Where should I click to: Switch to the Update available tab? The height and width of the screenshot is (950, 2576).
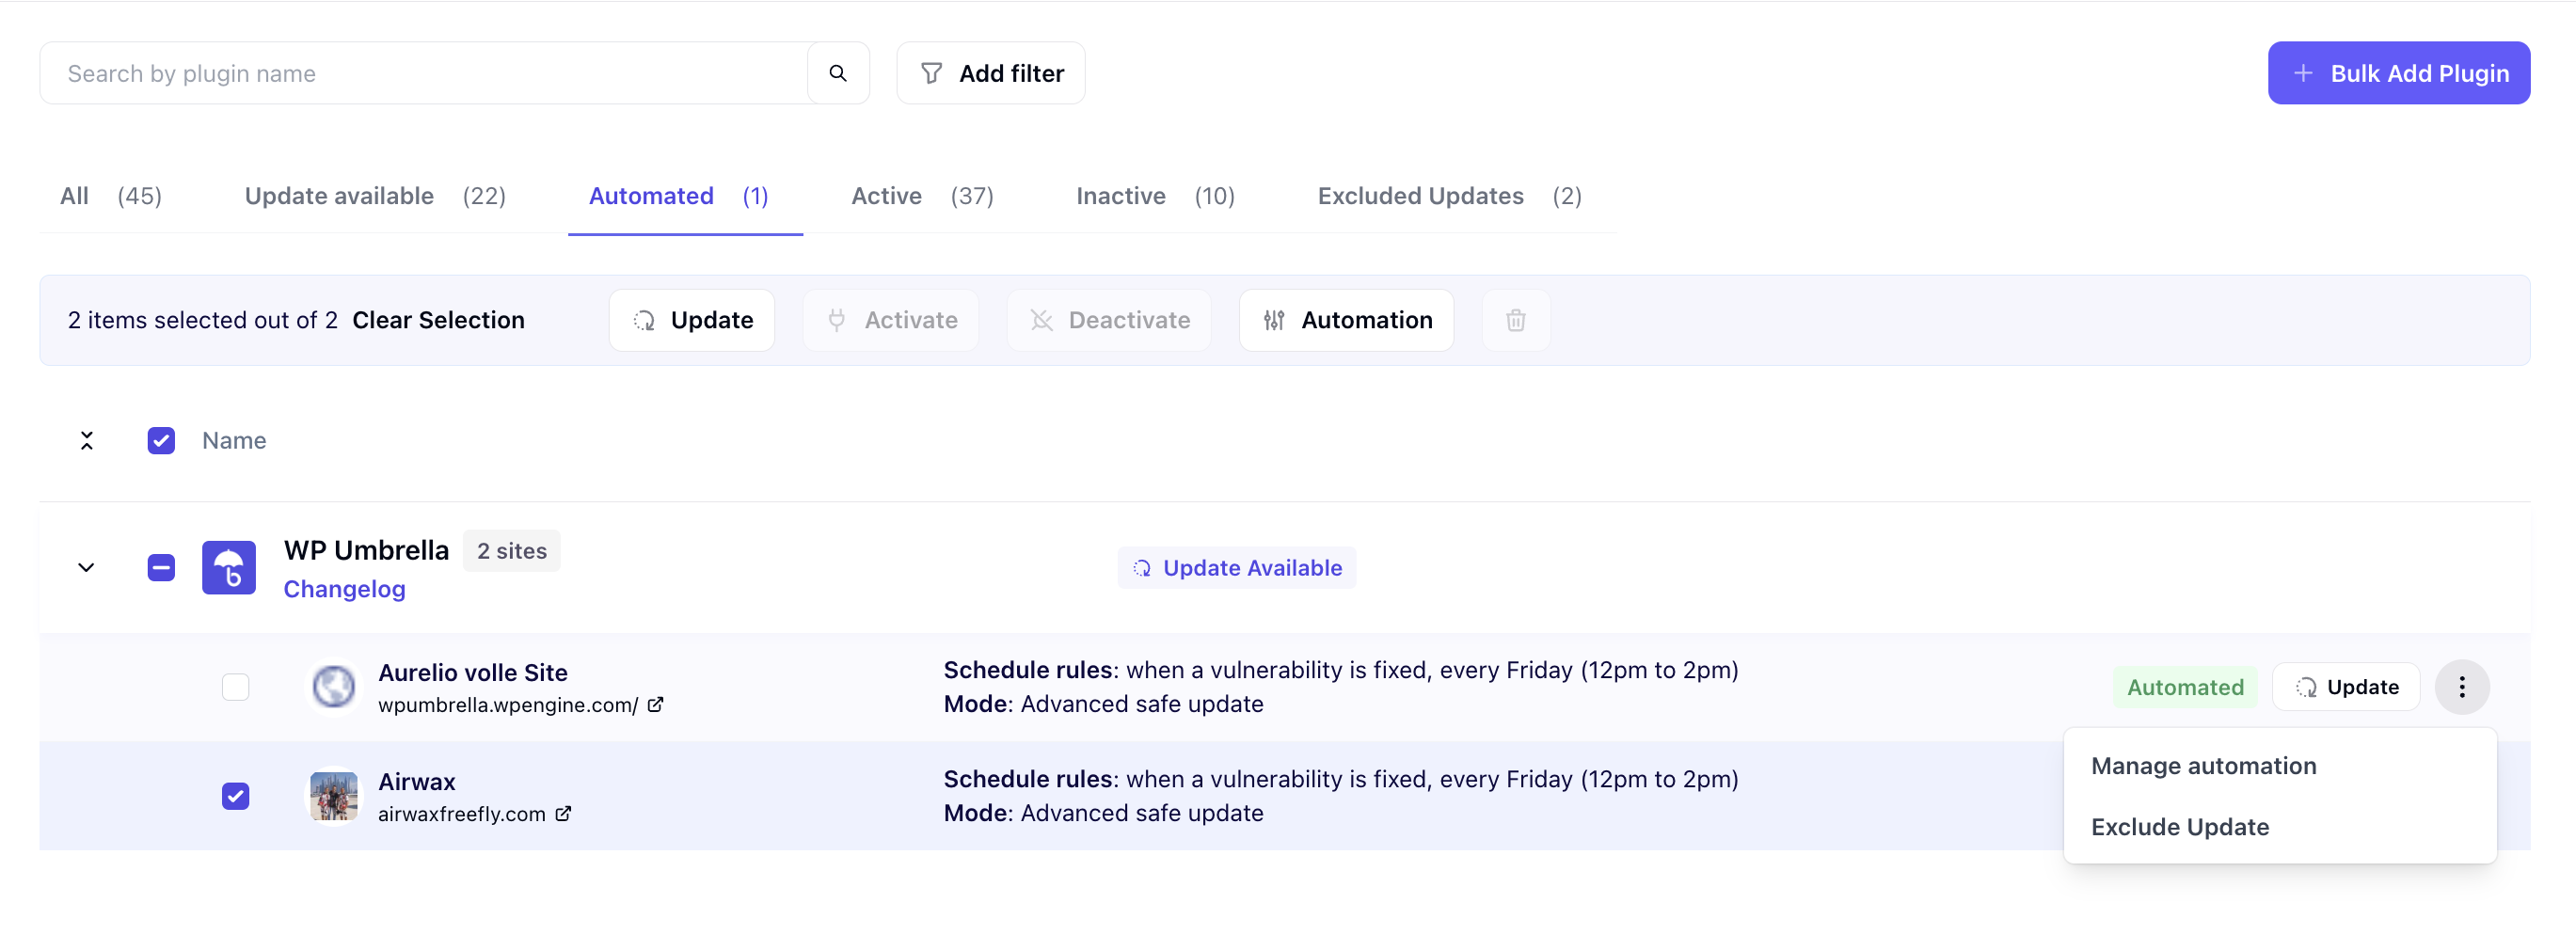(375, 196)
